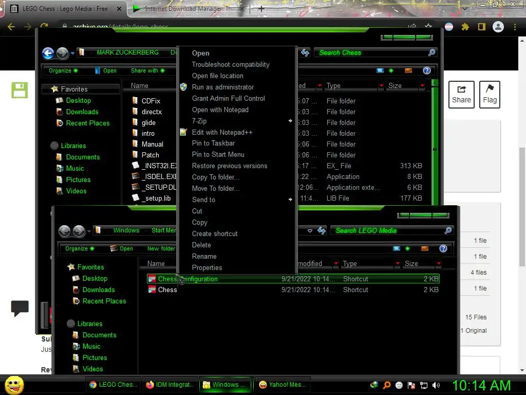The height and width of the screenshot is (395, 526).
Task: Change view icon in Chess window toolbar
Action: [380, 70]
